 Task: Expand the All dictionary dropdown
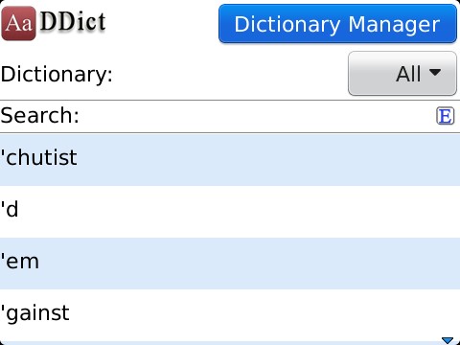click(x=402, y=74)
